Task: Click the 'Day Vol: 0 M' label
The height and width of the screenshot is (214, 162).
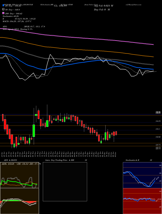Action: (x=102, y=9)
